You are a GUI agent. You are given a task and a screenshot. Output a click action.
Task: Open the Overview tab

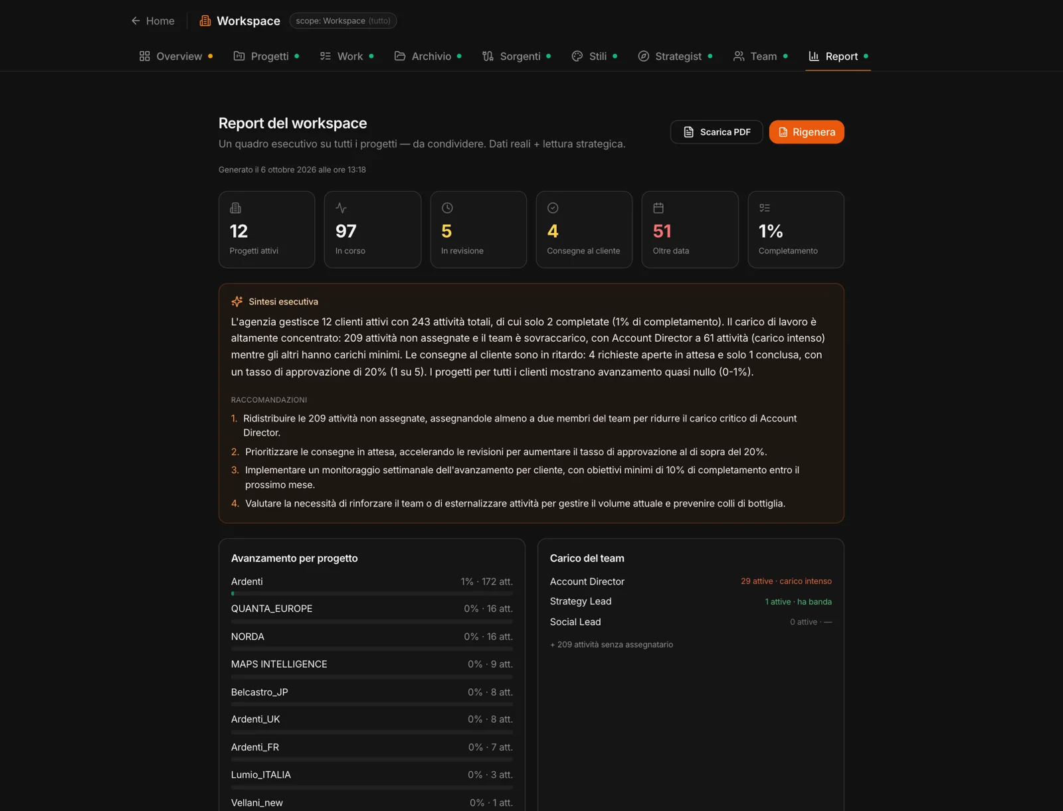coord(175,56)
